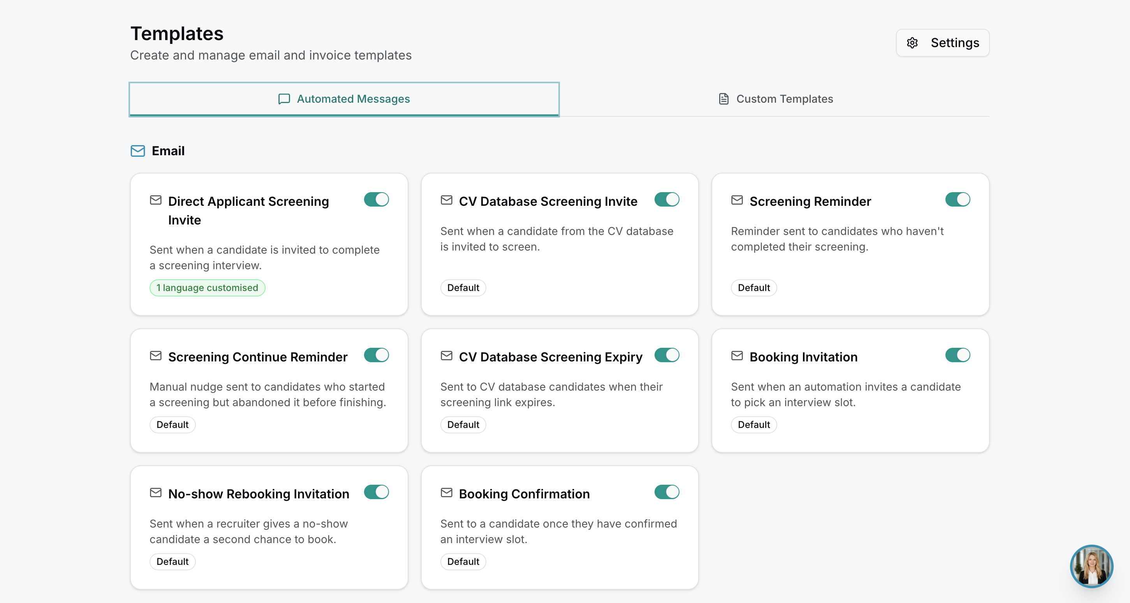Open the 'Screening Reminder' card title
The width and height of the screenshot is (1130, 603).
810,202
